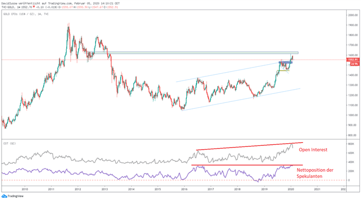
Task: Select the red trendline above Open Interest
Action: click(x=250, y=146)
